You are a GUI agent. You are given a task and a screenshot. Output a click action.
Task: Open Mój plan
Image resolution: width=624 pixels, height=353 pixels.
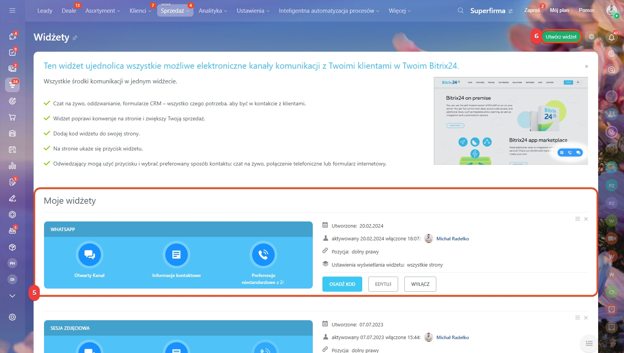pos(559,10)
